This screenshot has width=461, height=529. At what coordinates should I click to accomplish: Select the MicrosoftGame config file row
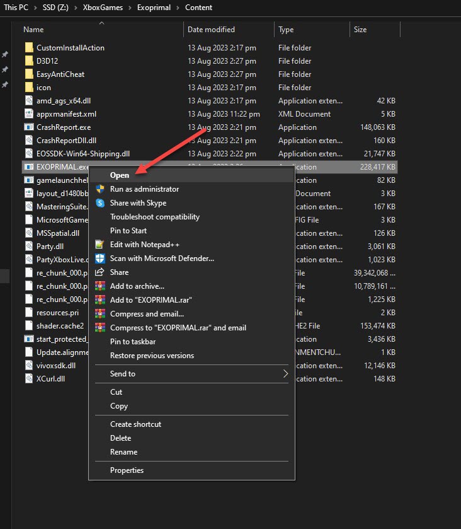(209, 219)
